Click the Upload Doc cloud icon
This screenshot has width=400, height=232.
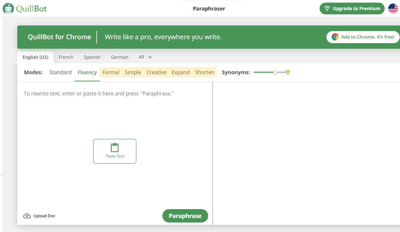(x=27, y=216)
